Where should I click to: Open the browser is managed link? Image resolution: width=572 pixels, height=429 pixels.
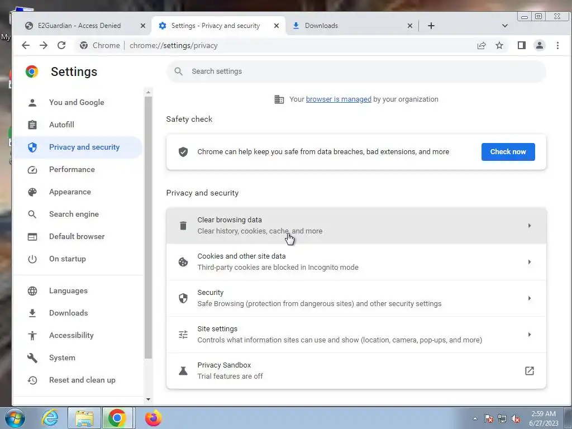coord(338,99)
